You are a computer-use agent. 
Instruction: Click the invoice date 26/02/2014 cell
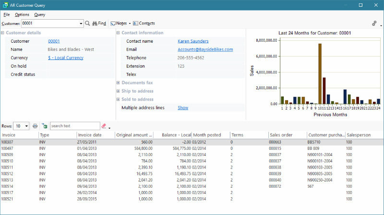point(87,193)
